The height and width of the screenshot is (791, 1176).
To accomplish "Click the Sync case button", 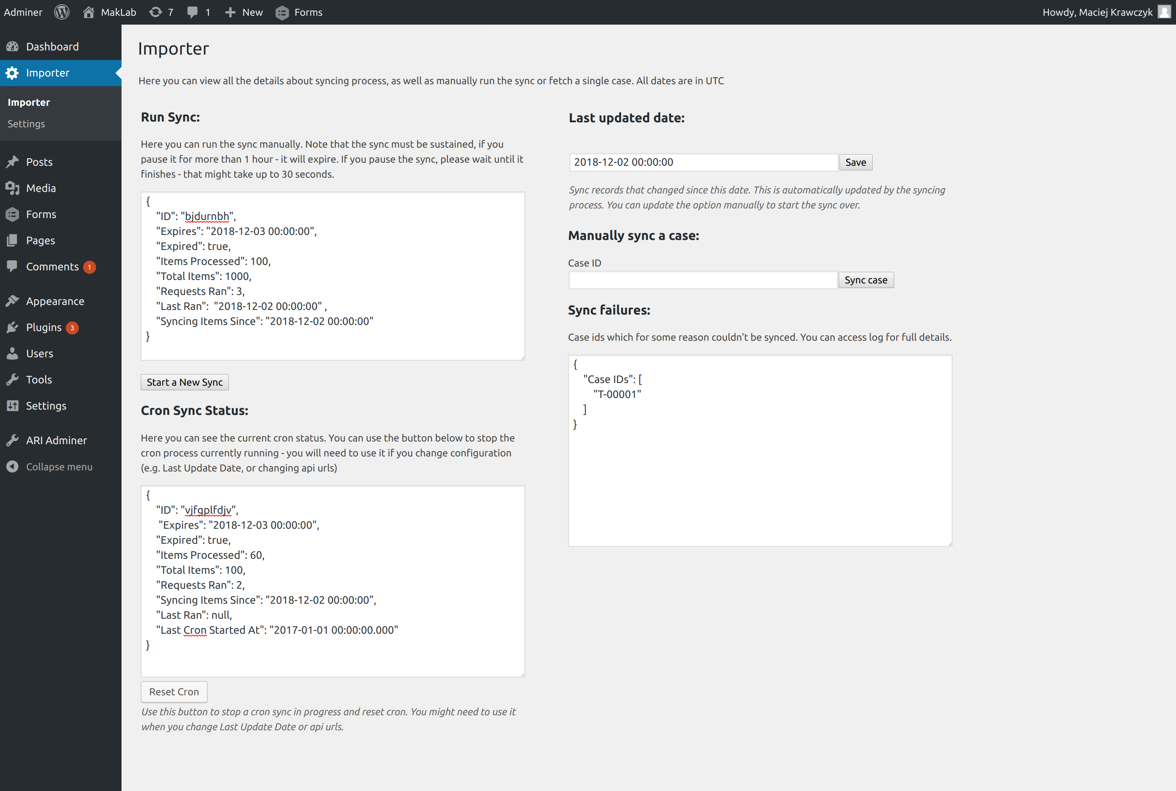I will pos(866,280).
